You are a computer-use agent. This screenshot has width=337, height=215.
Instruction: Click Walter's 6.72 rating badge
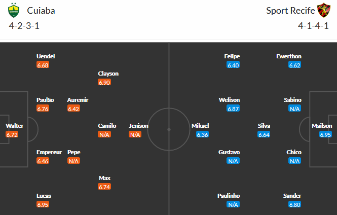[13, 135]
